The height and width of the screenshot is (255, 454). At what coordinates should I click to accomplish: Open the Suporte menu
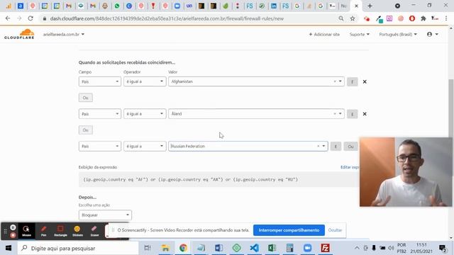click(360, 34)
